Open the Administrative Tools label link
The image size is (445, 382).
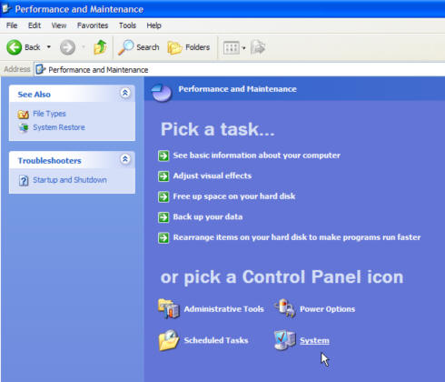click(223, 309)
